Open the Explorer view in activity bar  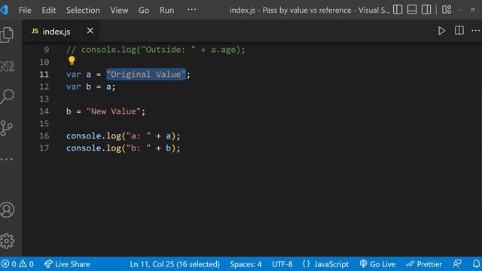7,35
